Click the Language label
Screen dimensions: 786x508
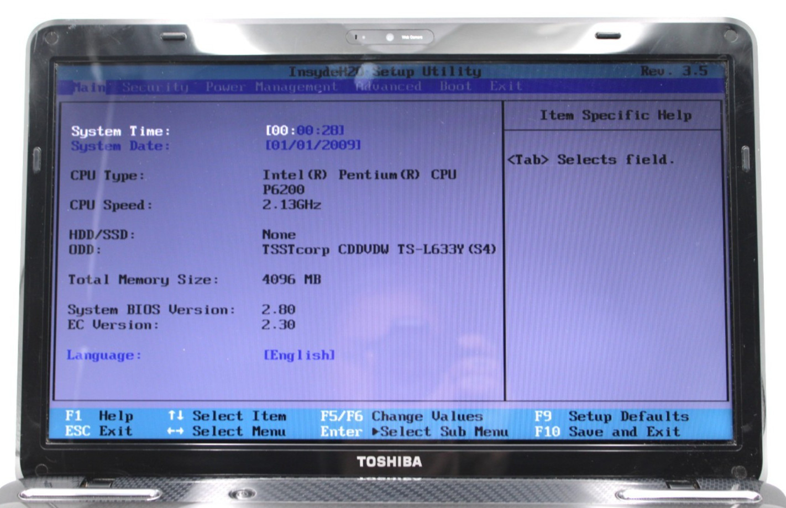click(104, 355)
